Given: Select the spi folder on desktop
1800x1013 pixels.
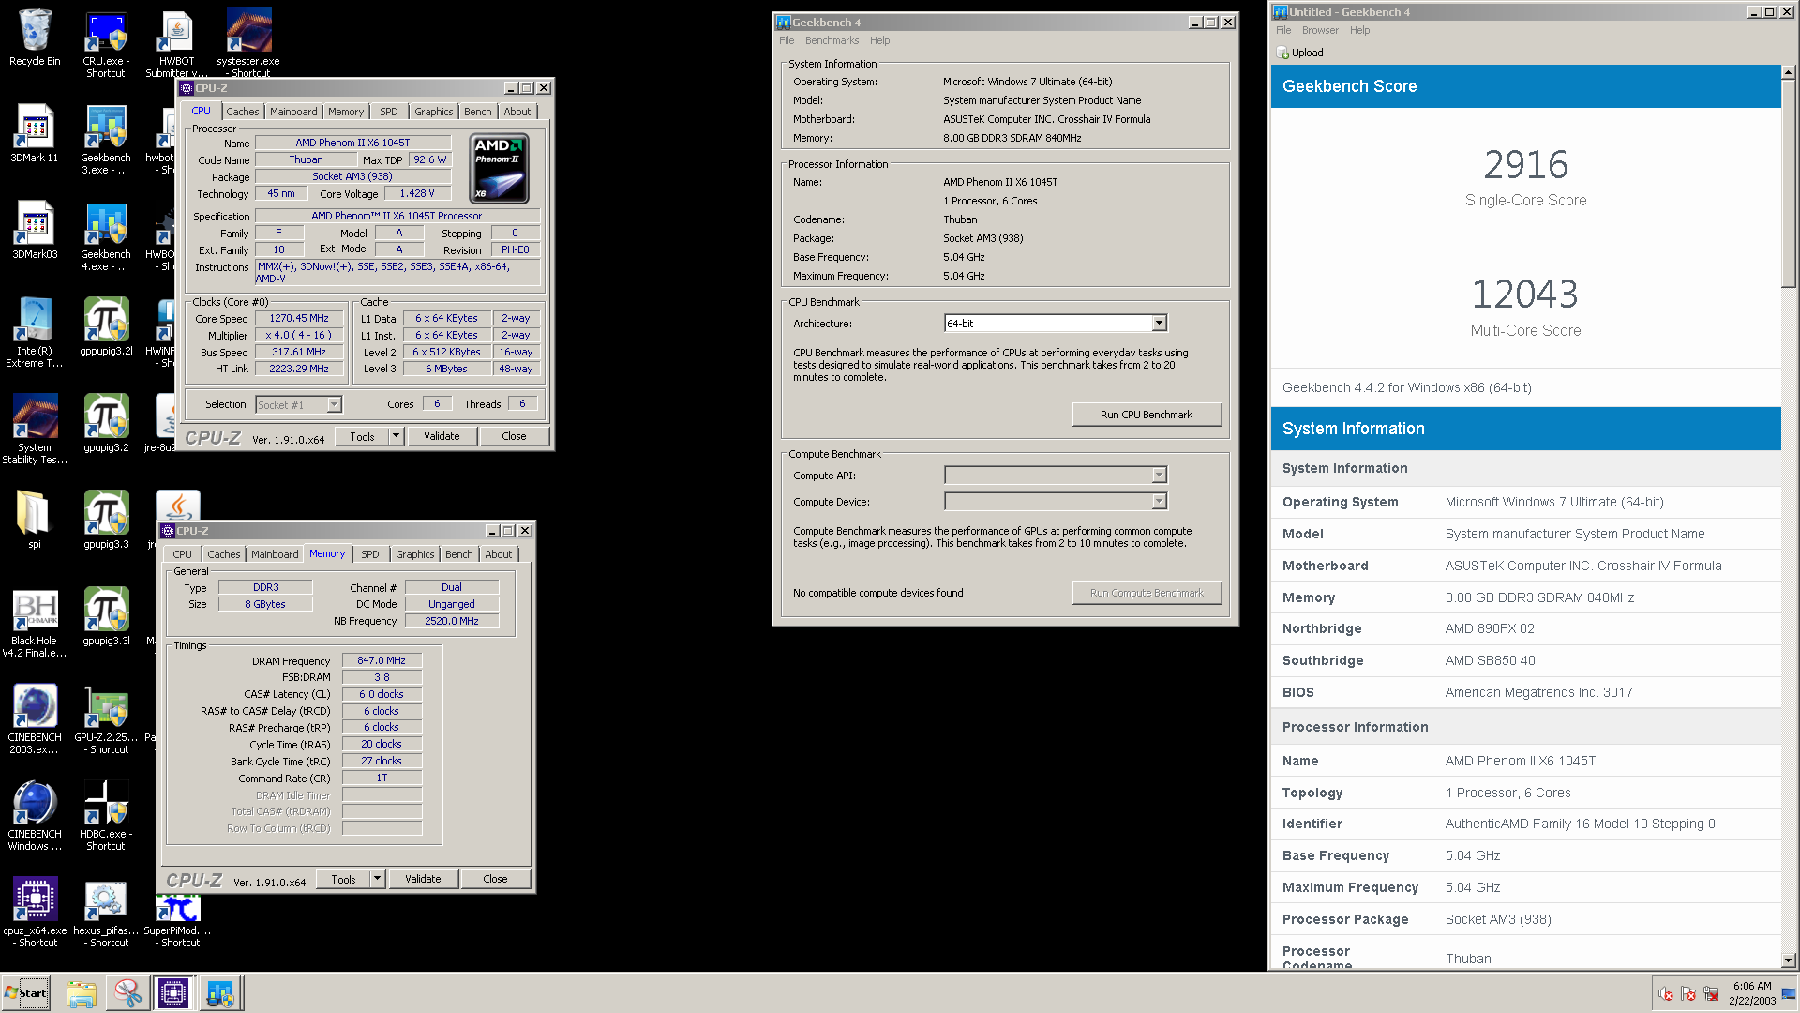Looking at the screenshot, I should (35, 521).
